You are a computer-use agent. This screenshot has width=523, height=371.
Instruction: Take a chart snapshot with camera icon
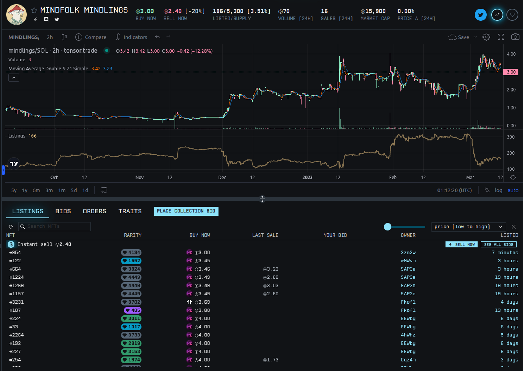click(x=515, y=37)
